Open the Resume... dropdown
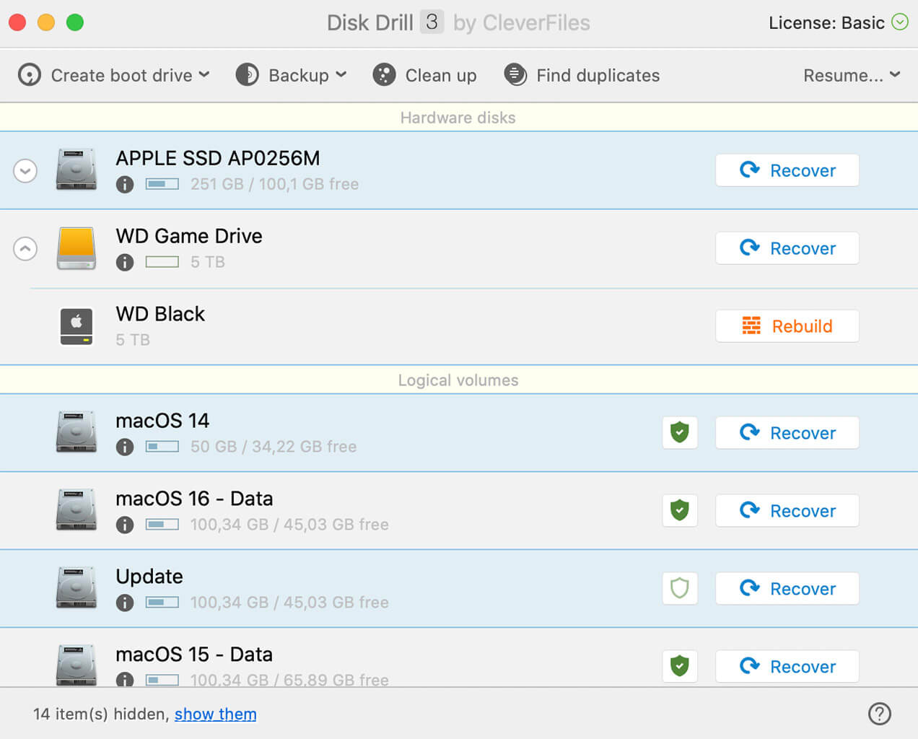The height and width of the screenshot is (739, 918). pos(852,75)
